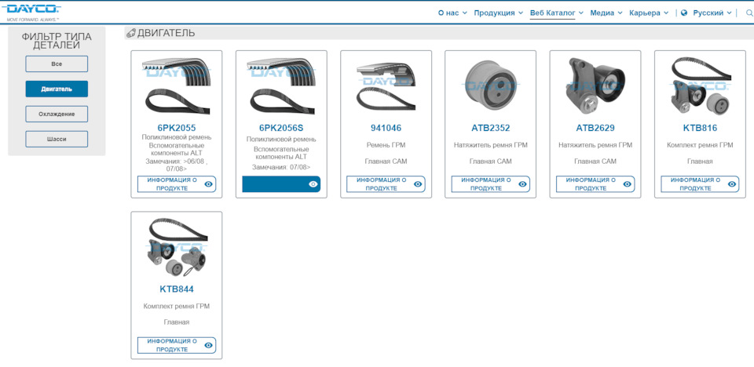Screen dimensions: 754x367
Task: Click the KTB816 timing kit image
Action: 700,86
